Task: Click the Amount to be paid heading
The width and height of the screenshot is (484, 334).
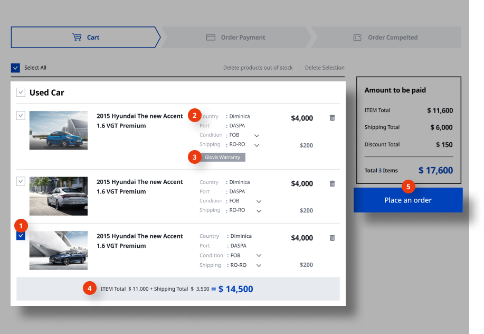Action: pos(395,90)
